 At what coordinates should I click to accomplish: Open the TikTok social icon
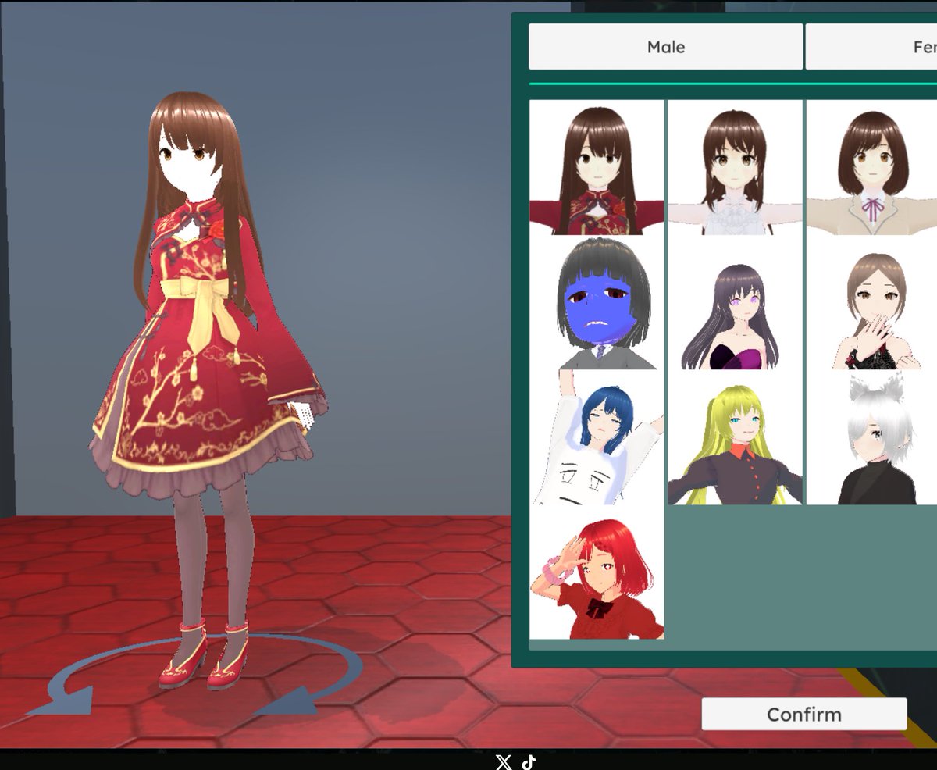529,762
